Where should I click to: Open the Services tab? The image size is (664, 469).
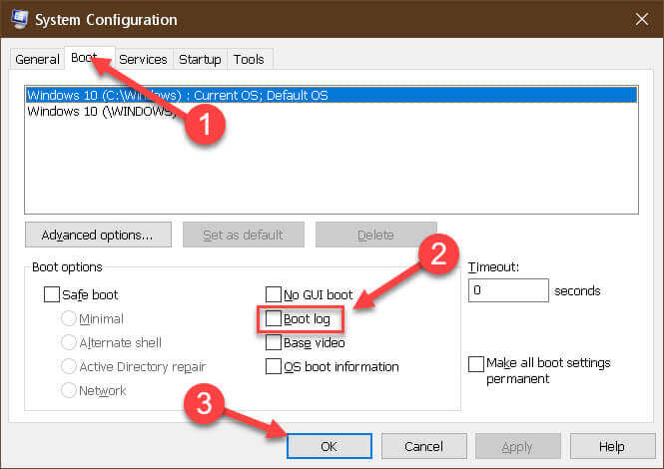pos(143,59)
